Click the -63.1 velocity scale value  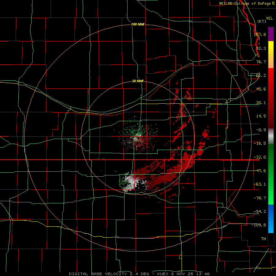[260, 184]
